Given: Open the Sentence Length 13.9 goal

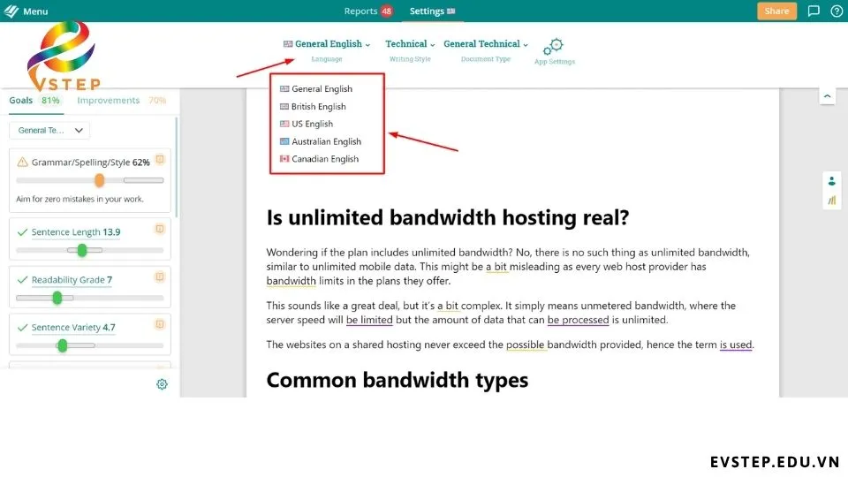Looking at the screenshot, I should click(76, 232).
